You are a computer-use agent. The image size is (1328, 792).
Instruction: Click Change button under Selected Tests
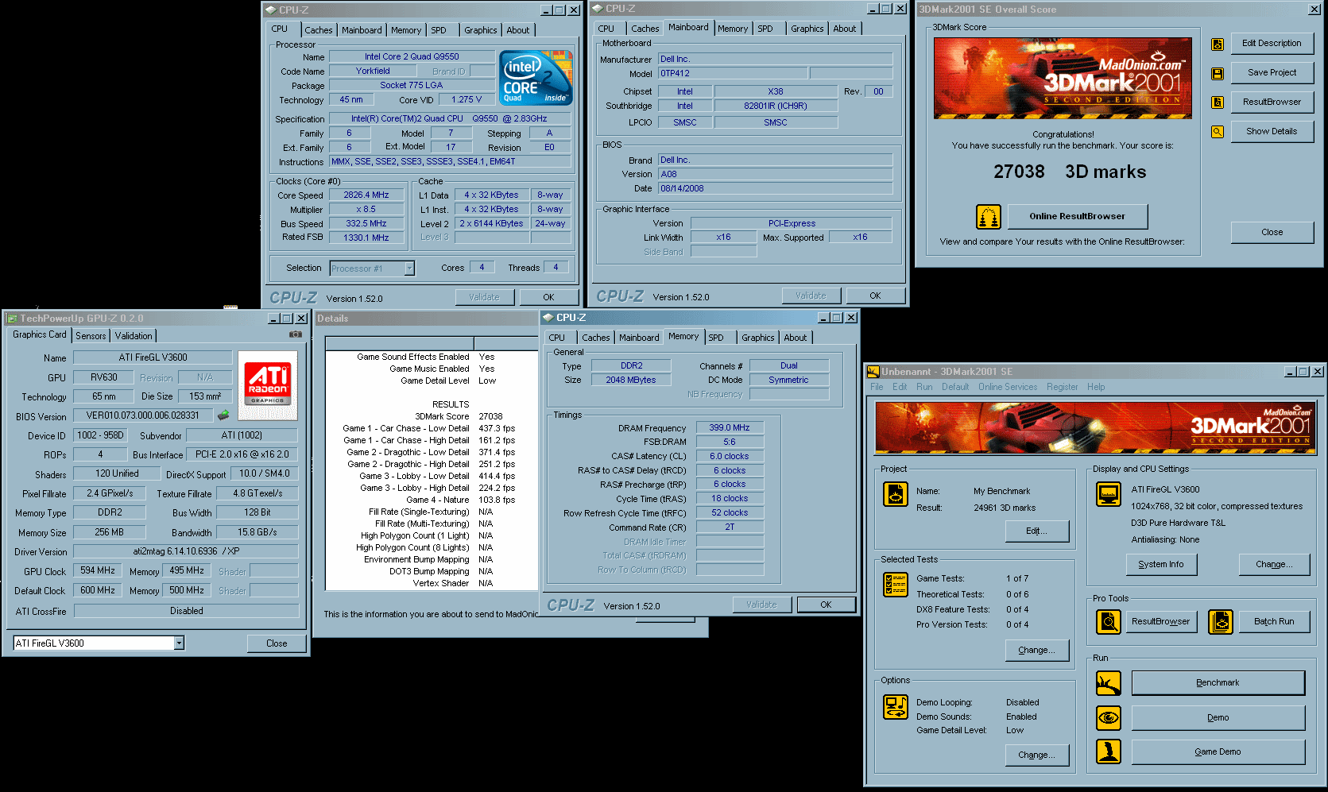(x=1036, y=651)
